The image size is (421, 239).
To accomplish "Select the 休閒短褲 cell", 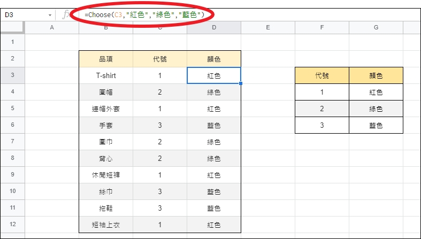I will pos(106,175).
